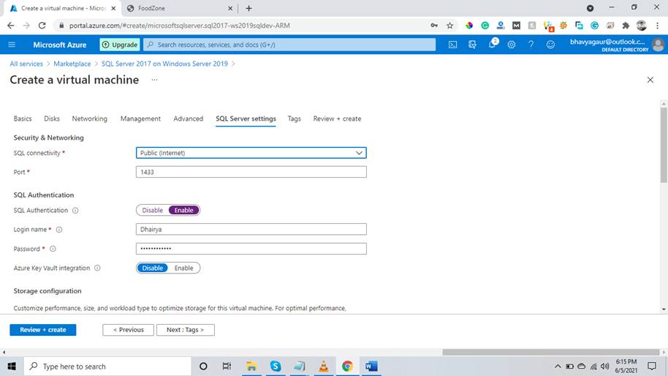This screenshot has width=668, height=376.
Task: Open the Azure portal settings gear
Action: (x=511, y=45)
